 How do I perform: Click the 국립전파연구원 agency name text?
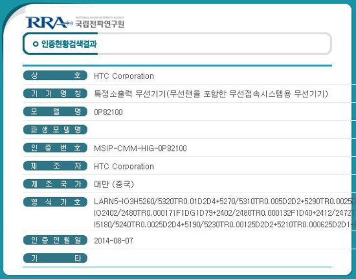click(100, 23)
